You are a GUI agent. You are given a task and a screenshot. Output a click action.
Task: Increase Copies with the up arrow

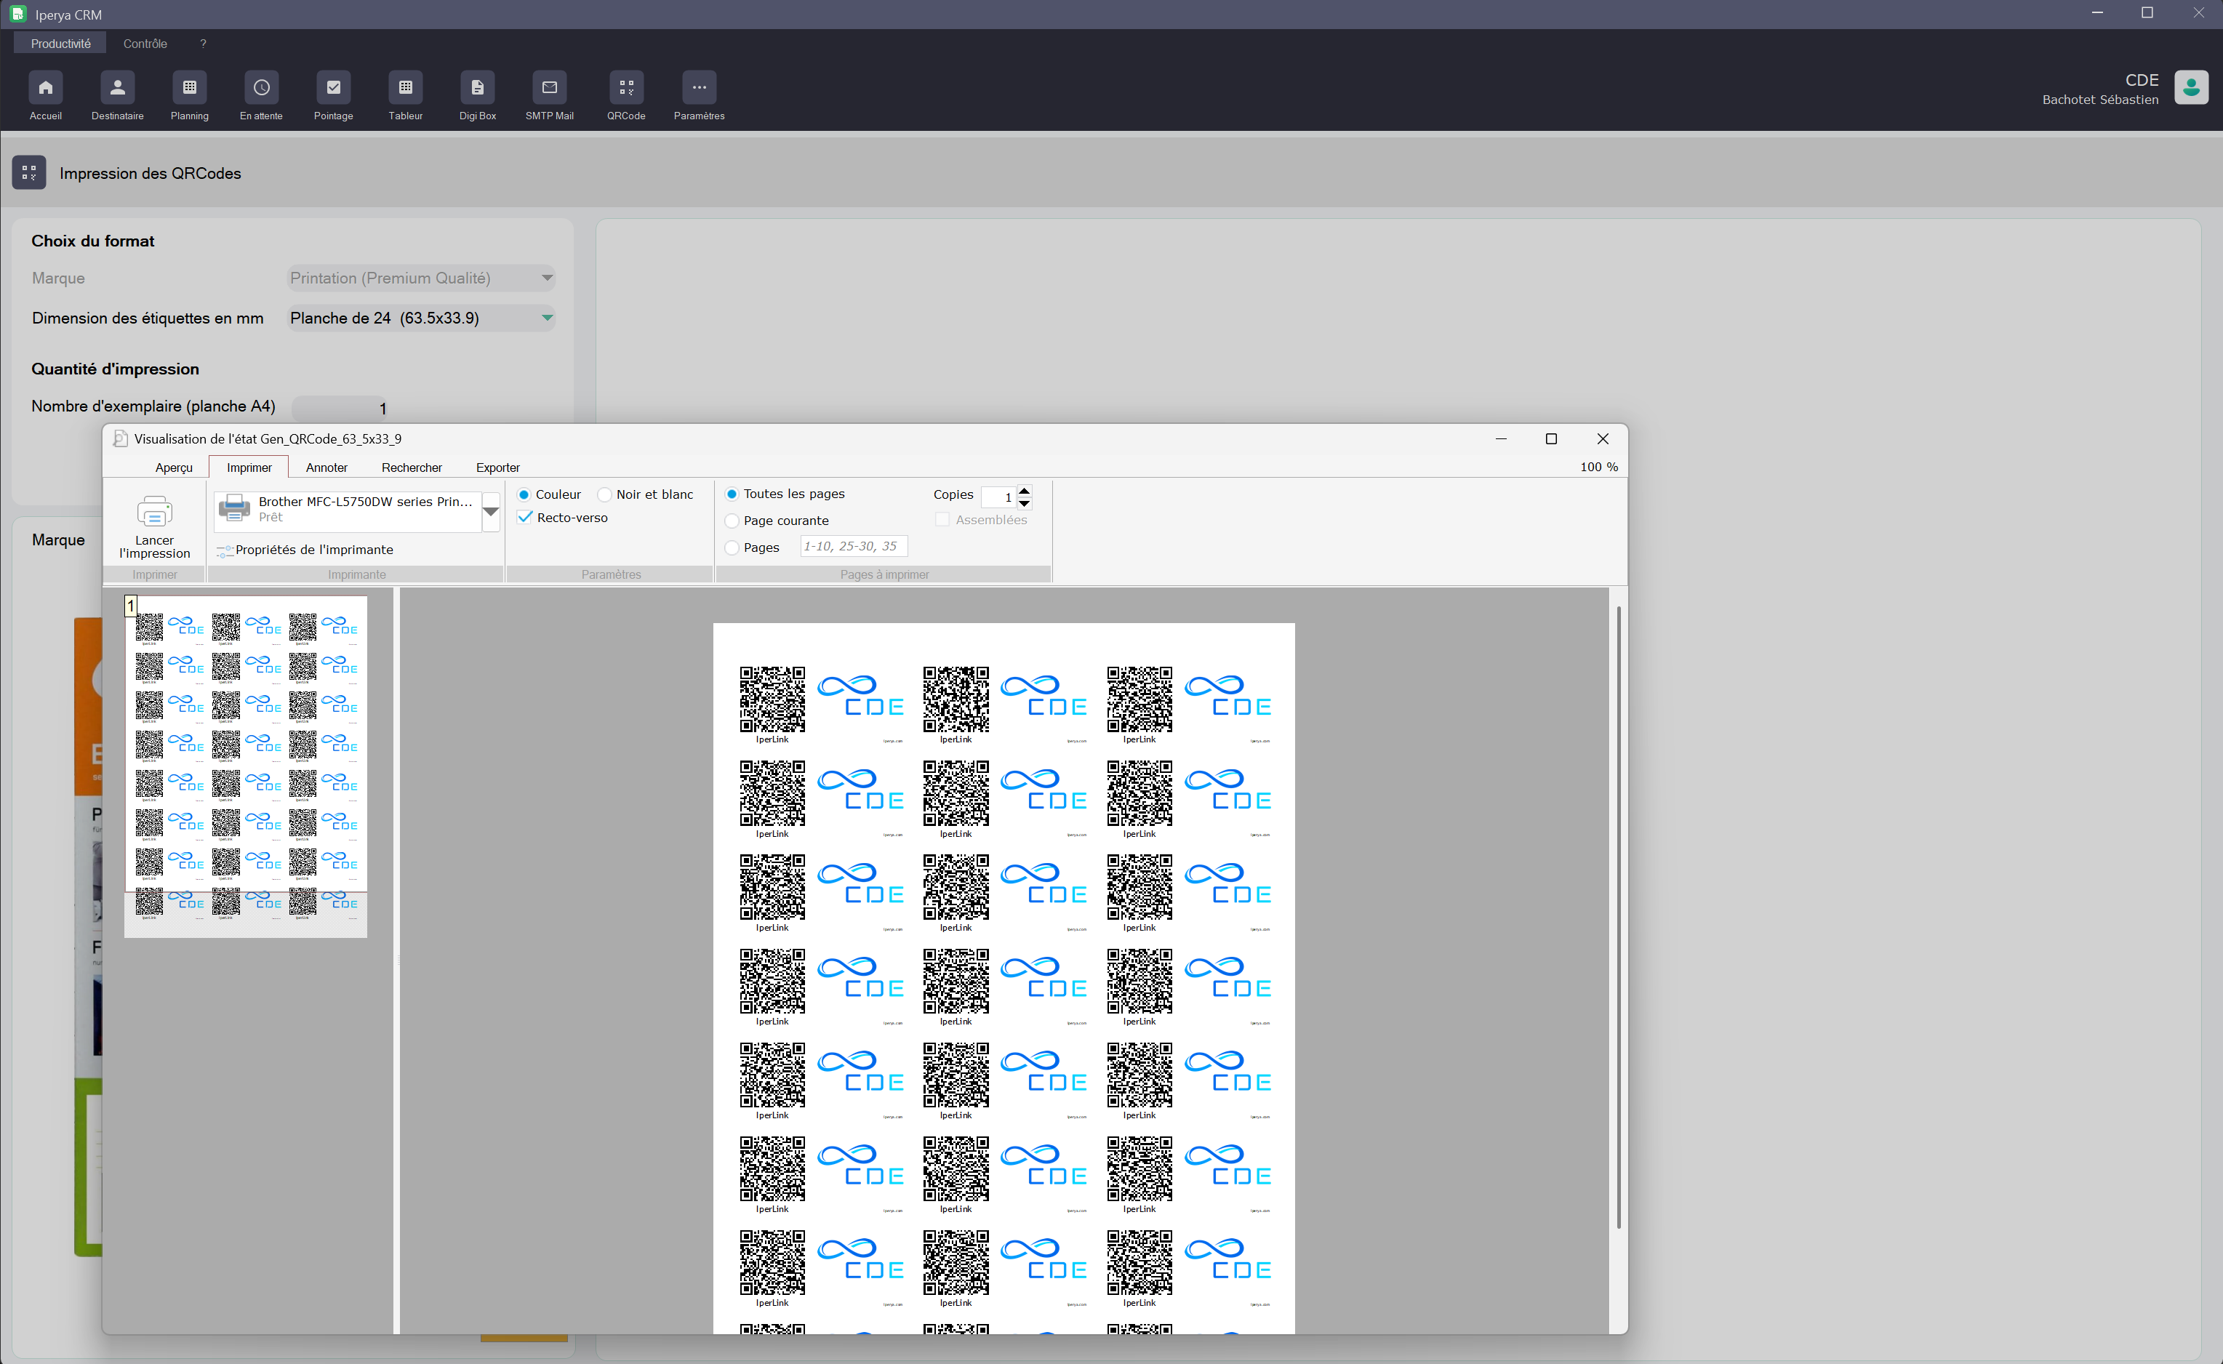(1024, 491)
